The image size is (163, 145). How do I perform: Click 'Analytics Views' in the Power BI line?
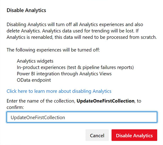pos(95,74)
